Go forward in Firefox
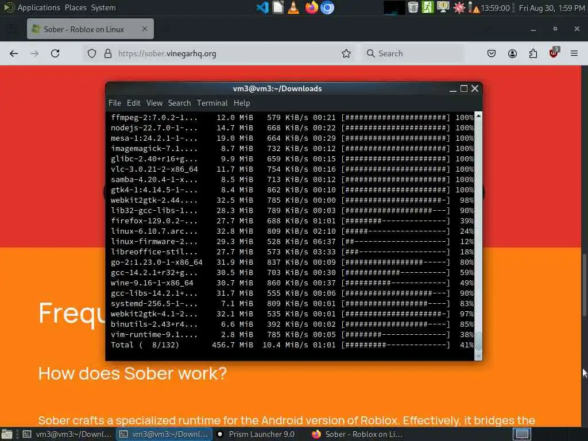 pos(34,53)
